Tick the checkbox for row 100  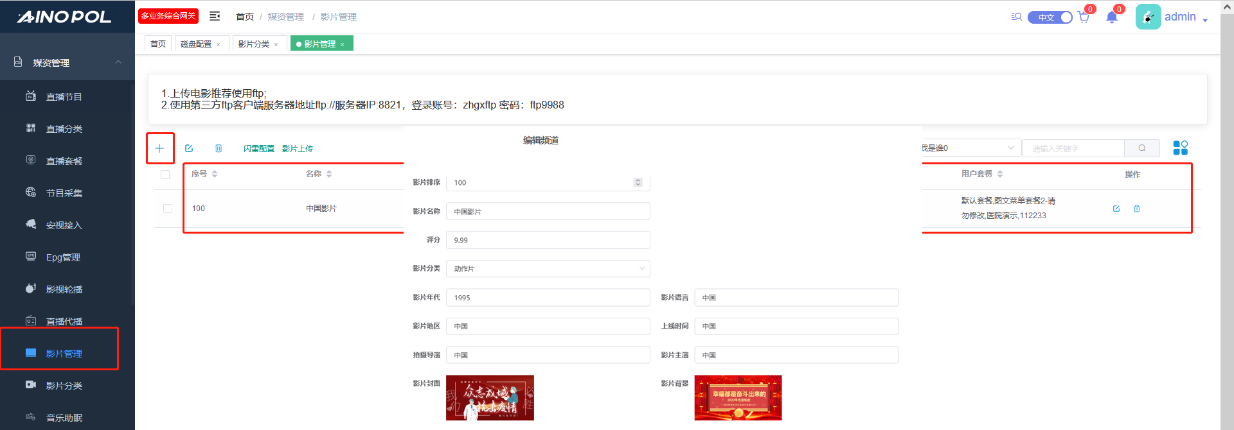tap(168, 209)
